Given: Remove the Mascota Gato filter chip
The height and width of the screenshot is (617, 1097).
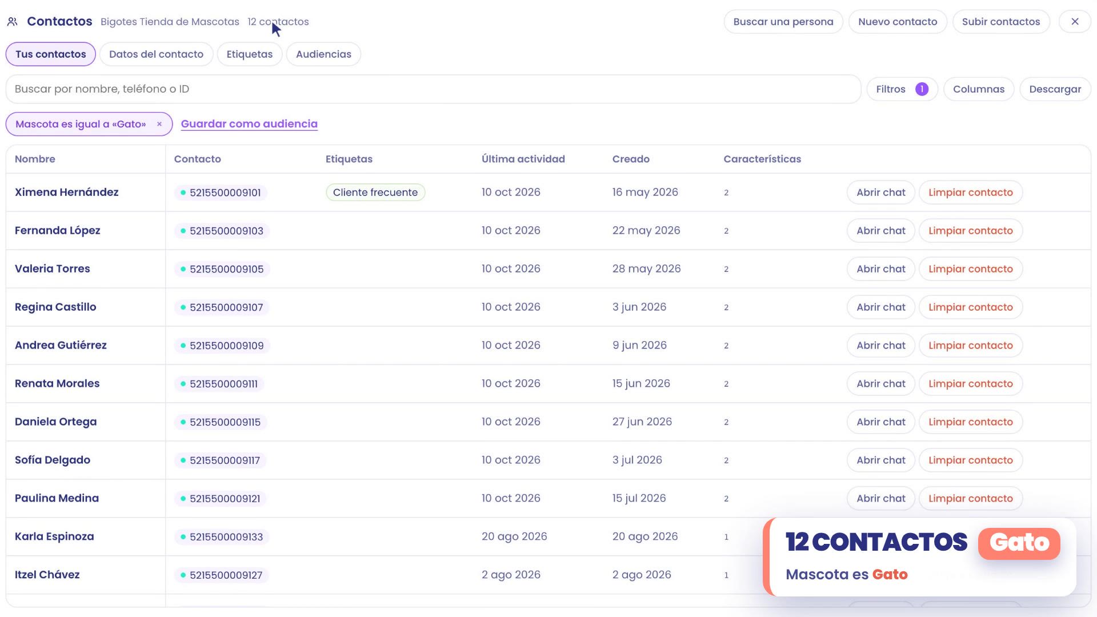Looking at the screenshot, I should [x=159, y=124].
